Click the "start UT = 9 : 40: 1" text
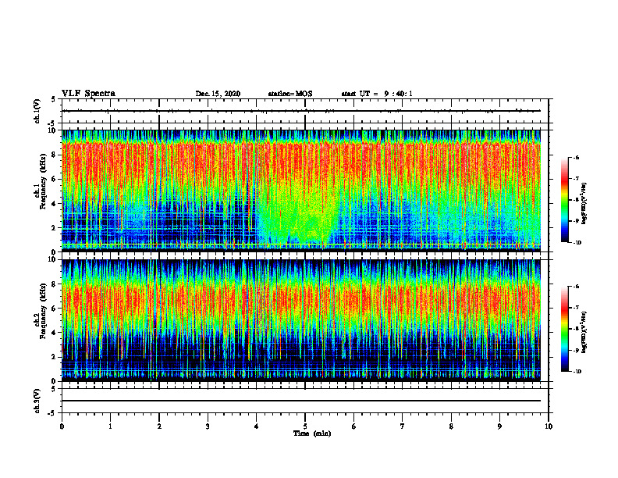The width and height of the screenshot is (618, 478). (377, 94)
